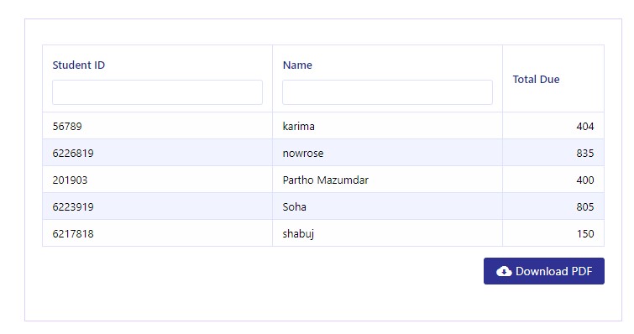Click the Student ID column header
Image resolution: width=634 pixels, height=334 pixels.
pos(79,65)
